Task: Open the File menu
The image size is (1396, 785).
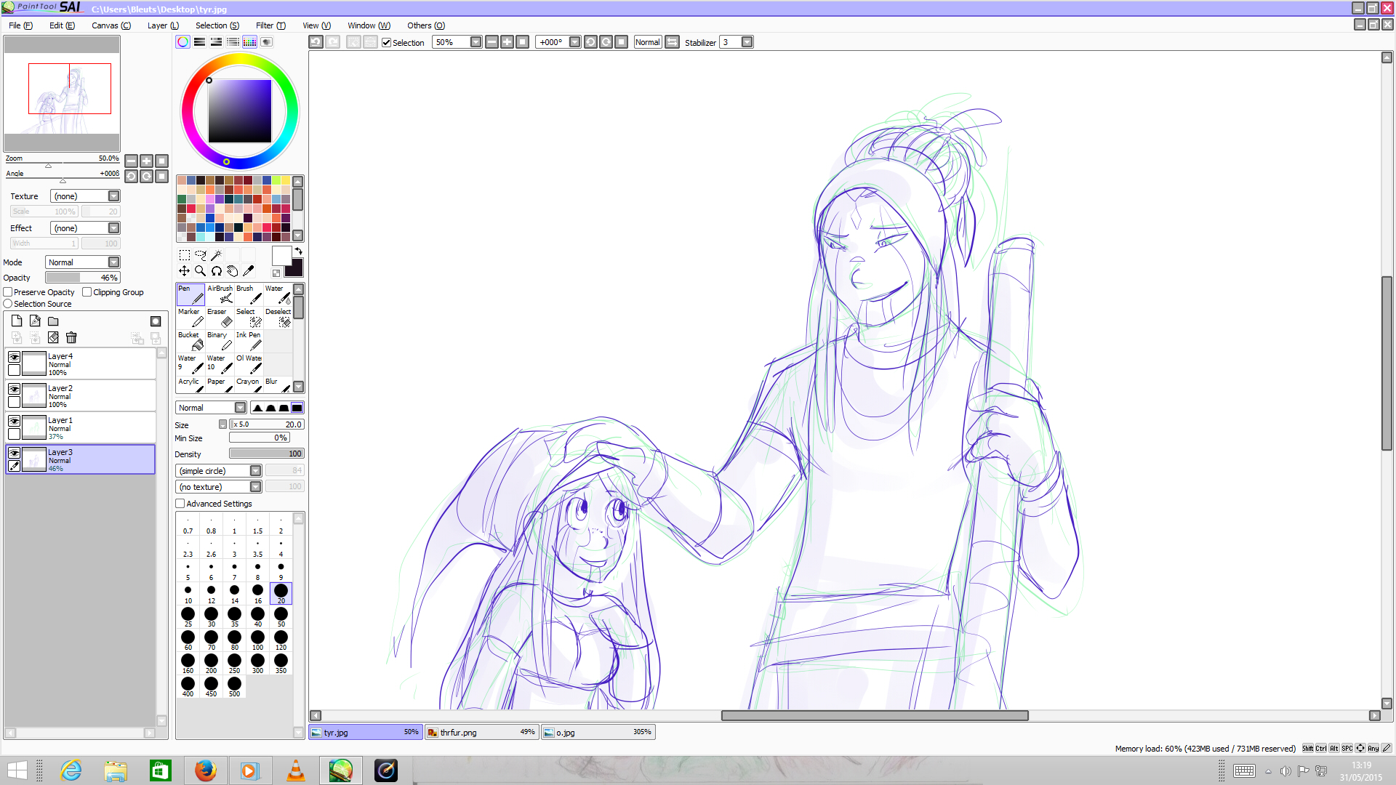Action: pos(20,25)
